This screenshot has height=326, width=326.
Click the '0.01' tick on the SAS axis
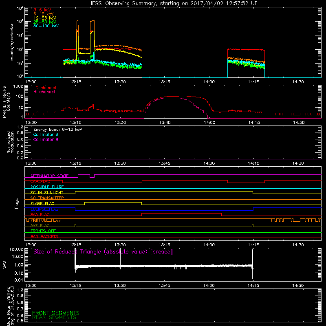pos(19,280)
